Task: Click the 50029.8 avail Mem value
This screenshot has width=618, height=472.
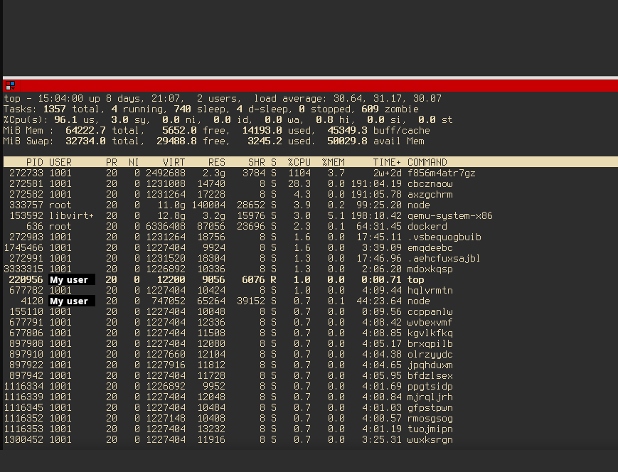Action: point(347,141)
